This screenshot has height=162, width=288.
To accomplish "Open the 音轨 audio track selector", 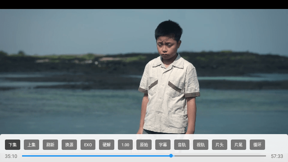I will pos(182,145).
